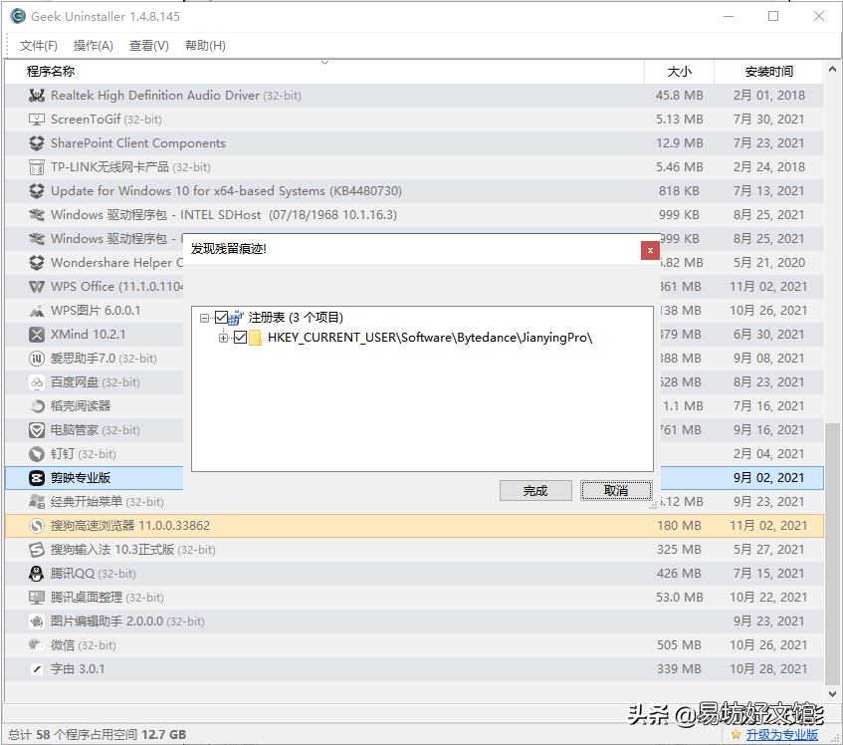Select the 腾讯QQ (32-bit) row
Screen dimensions: 843x745
414,574
